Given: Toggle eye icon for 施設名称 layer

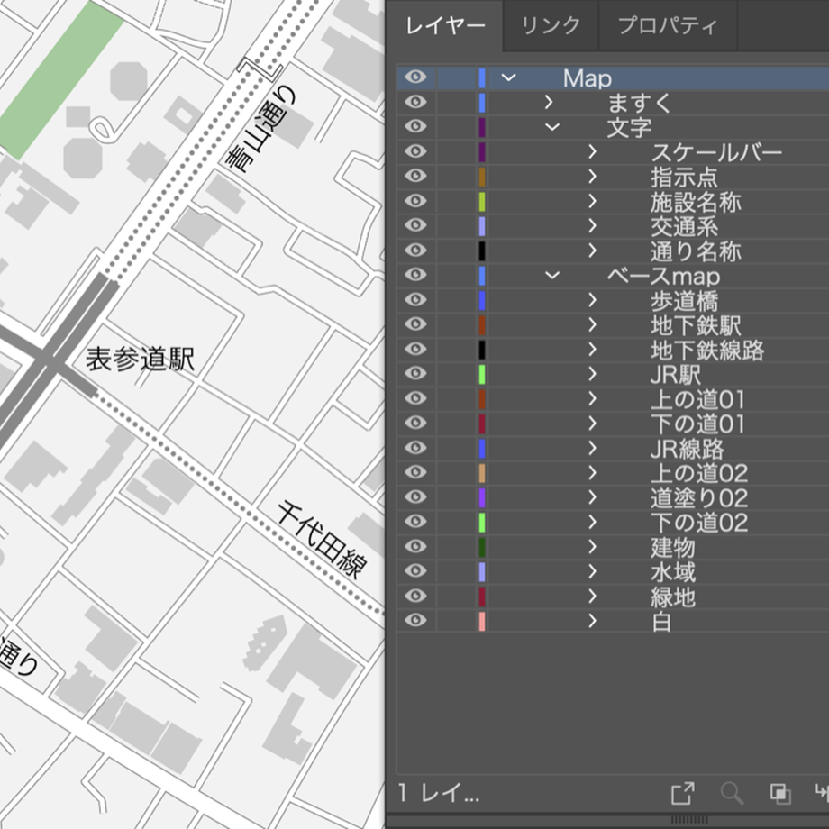Looking at the screenshot, I should (x=415, y=201).
